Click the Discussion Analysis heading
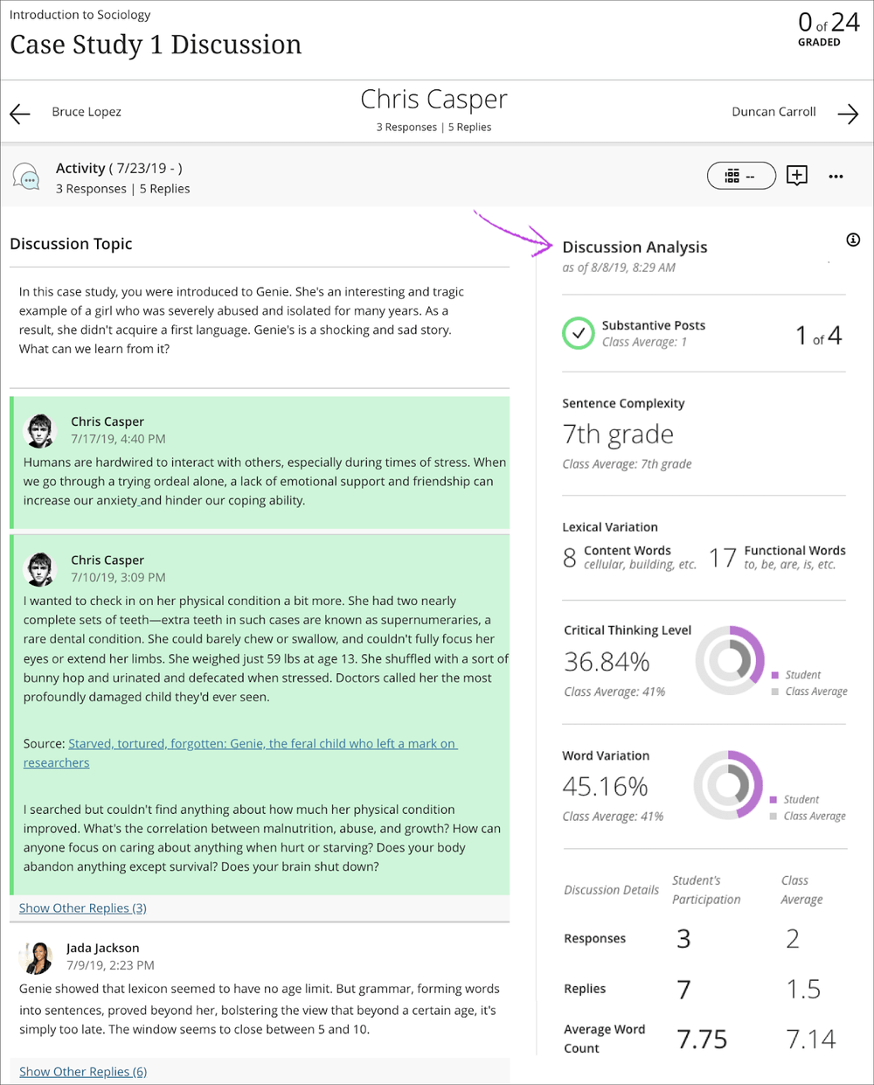This screenshot has width=874, height=1085. tap(635, 247)
